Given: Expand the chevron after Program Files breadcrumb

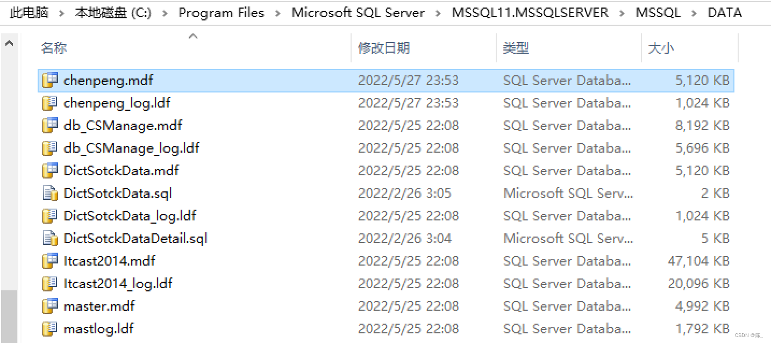Looking at the screenshot, I should [x=278, y=13].
